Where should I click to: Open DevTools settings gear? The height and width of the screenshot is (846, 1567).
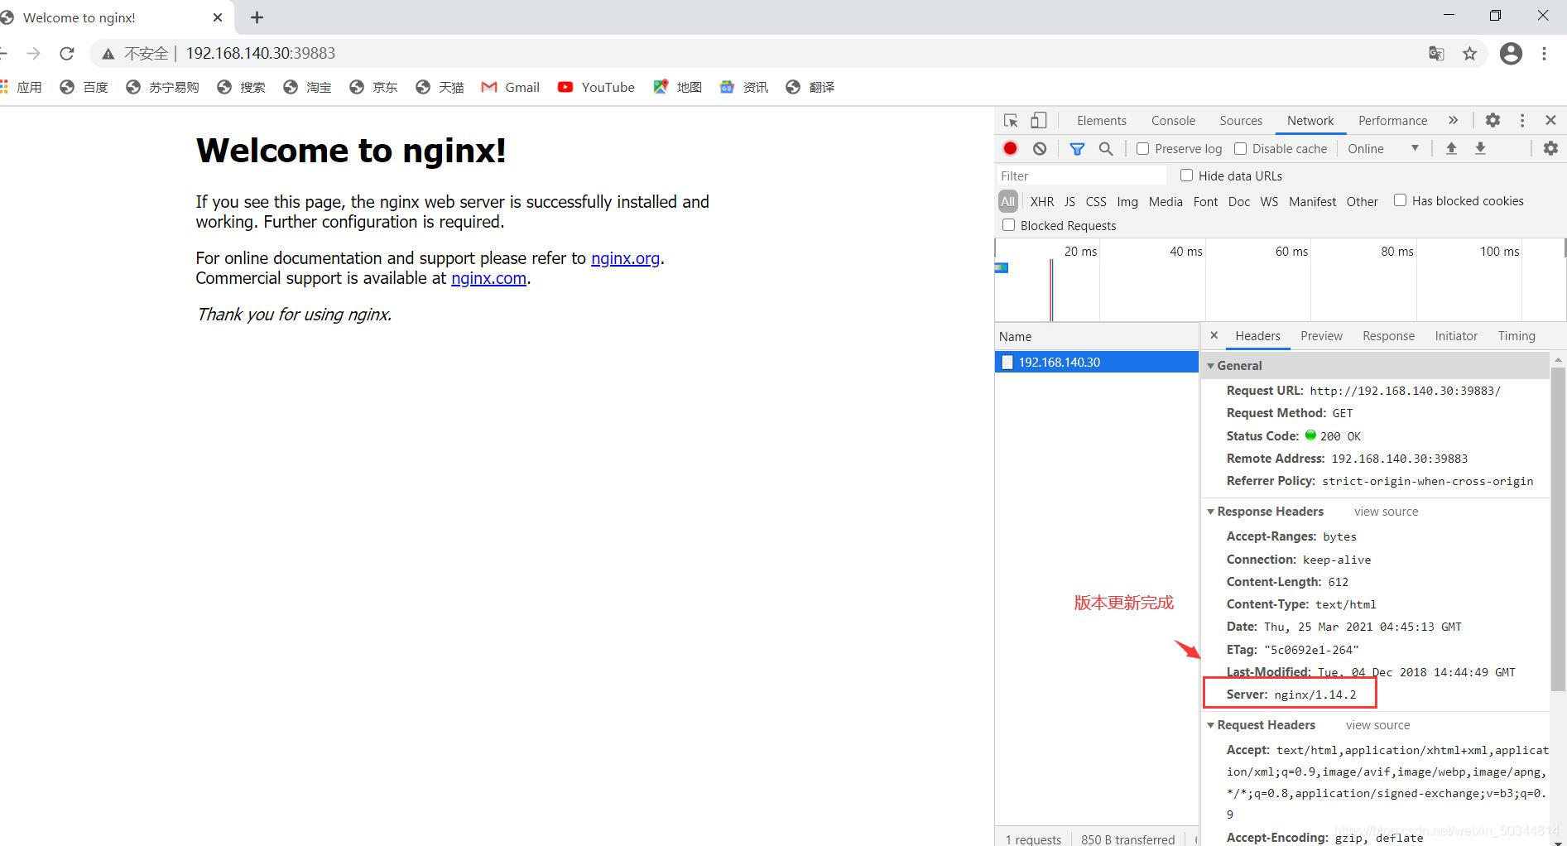1492,121
